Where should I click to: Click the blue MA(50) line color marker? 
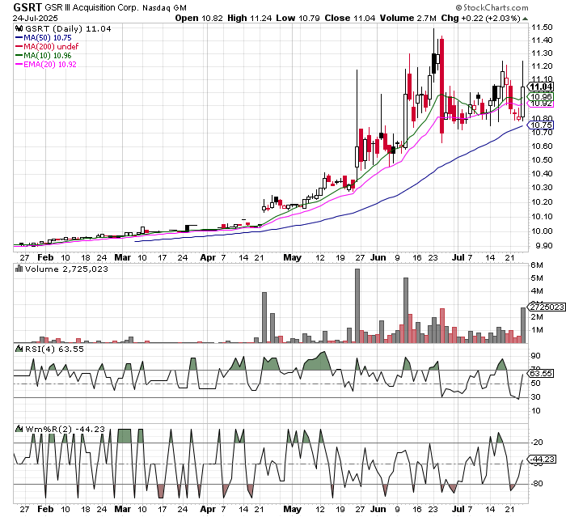click(x=19, y=37)
